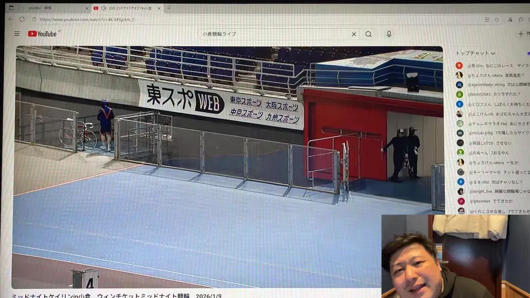Open the avatar of @モーリーマーモ
The height and width of the screenshot is (298, 530).
coord(461,172)
